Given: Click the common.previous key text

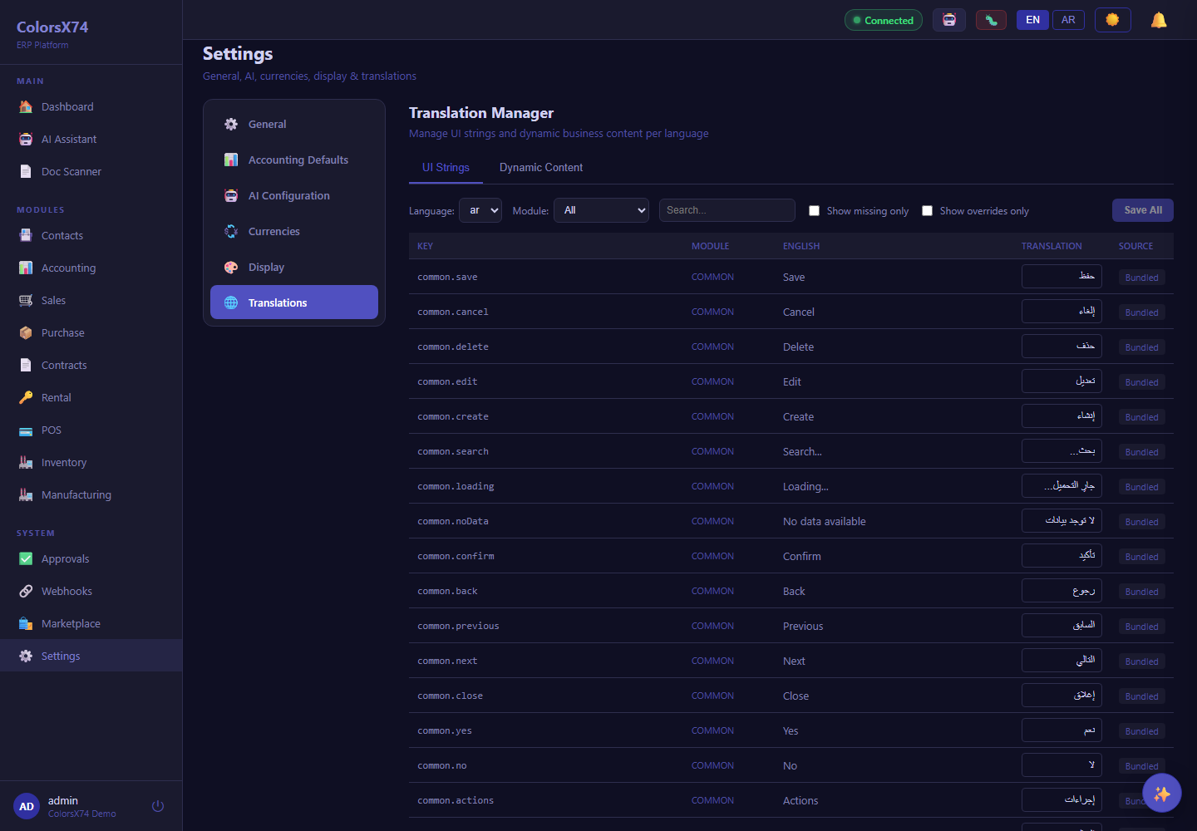Looking at the screenshot, I should click(458, 626).
